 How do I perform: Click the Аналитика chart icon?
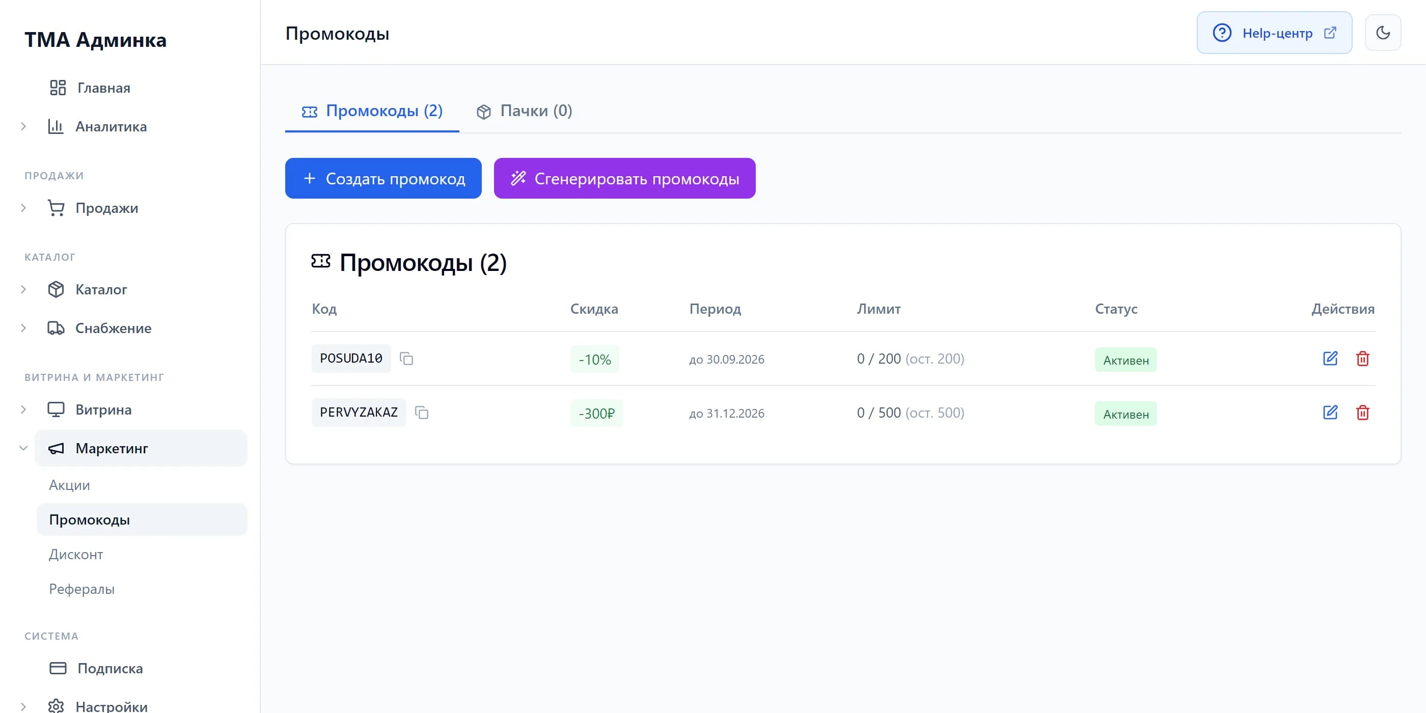coord(56,127)
